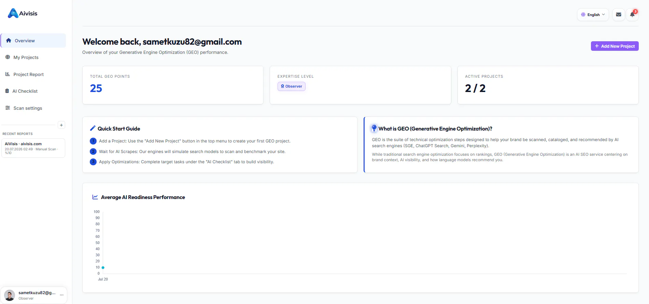
Task: Click the Active Projects count 2 / 2
Action: pos(475,88)
